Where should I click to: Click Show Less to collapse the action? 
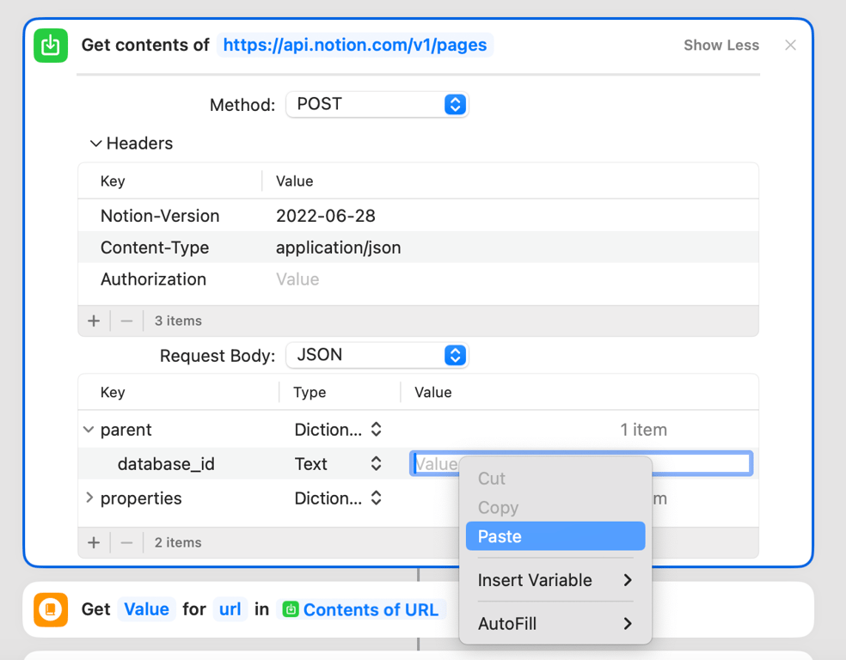[x=720, y=45]
